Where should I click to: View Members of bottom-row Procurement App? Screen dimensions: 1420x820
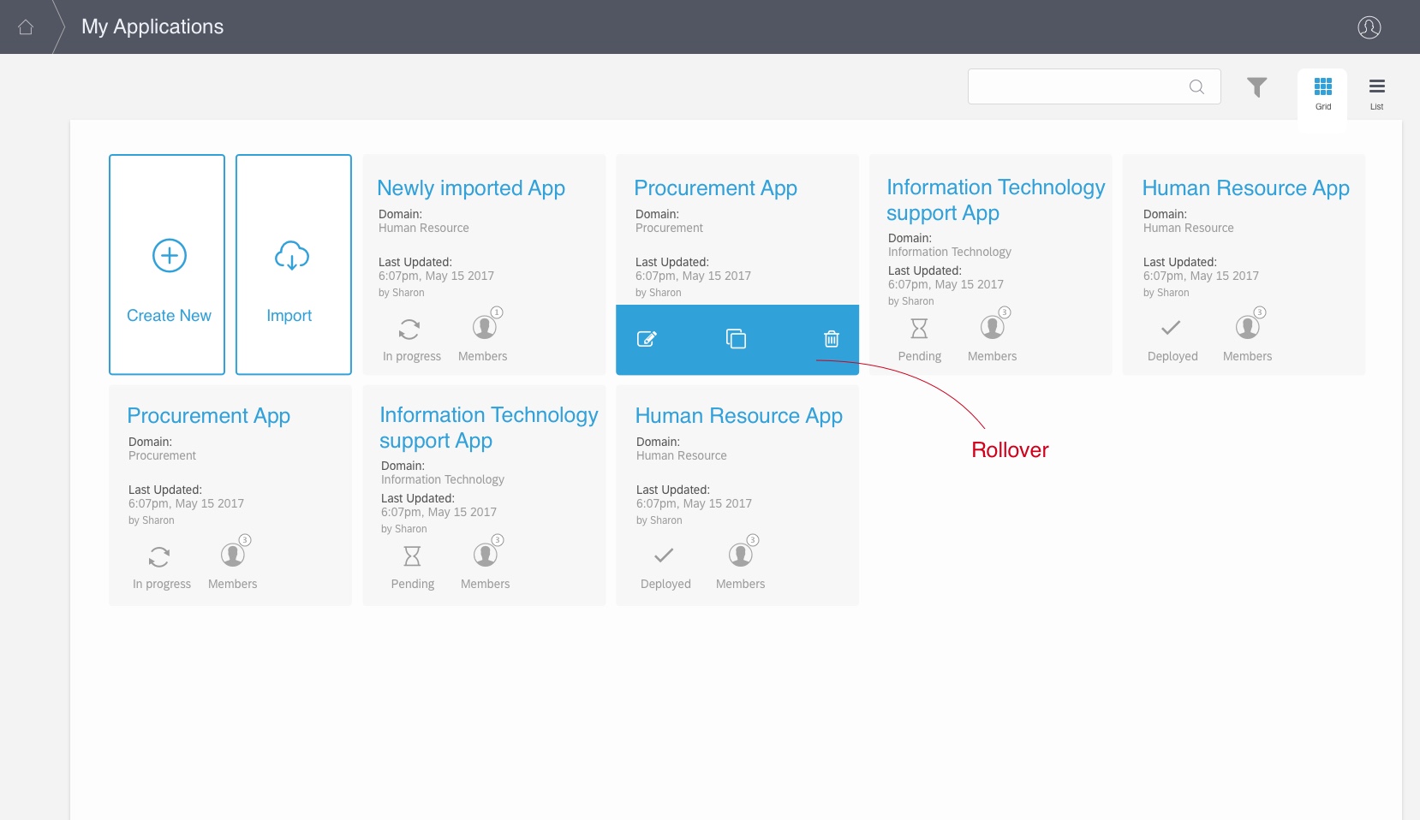[233, 555]
